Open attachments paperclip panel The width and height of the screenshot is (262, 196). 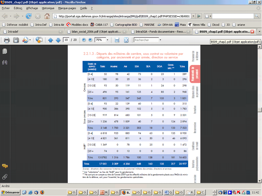click(5, 177)
